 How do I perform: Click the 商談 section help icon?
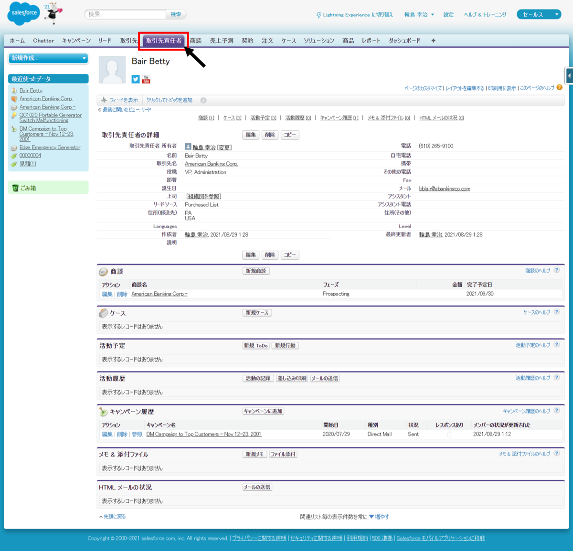(x=556, y=270)
